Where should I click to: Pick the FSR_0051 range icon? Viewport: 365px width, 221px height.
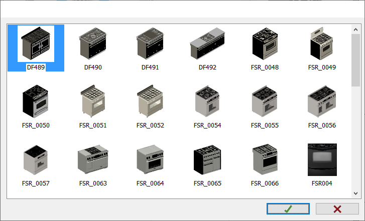93,102
